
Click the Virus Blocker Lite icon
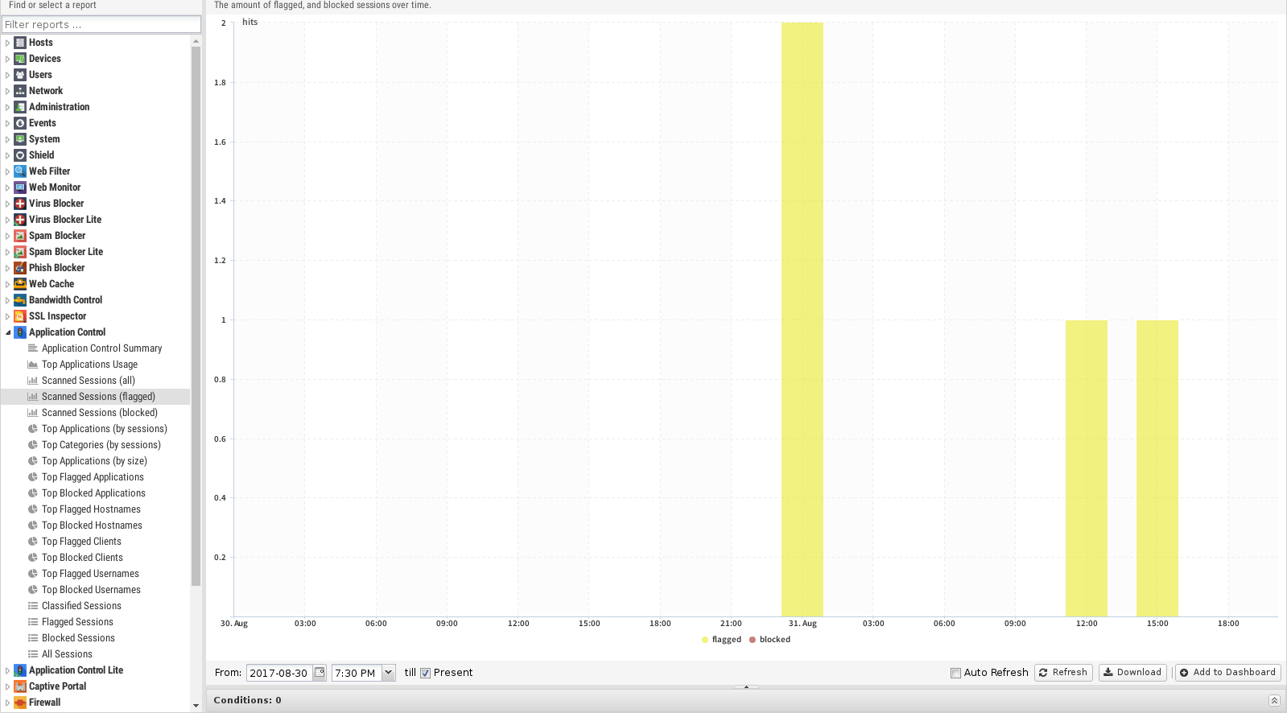(20, 220)
